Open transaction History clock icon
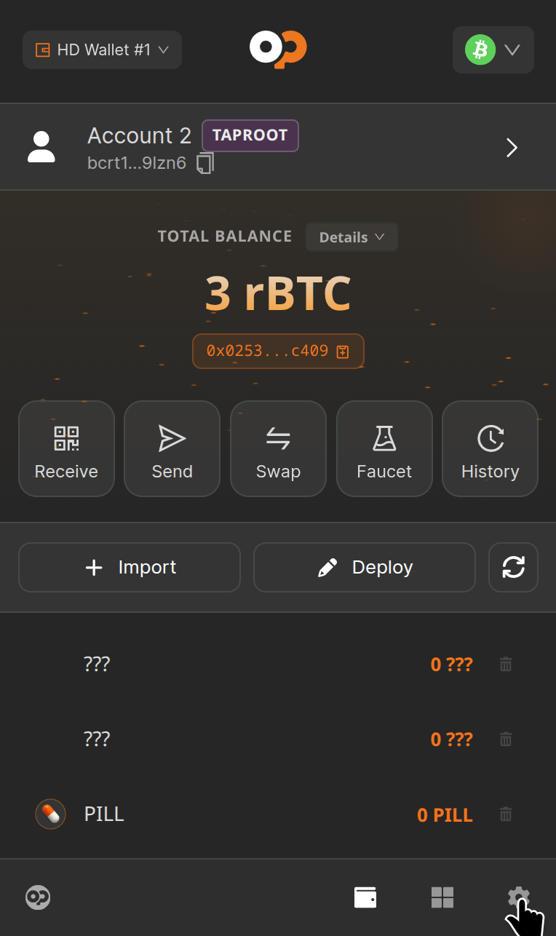The height and width of the screenshot is (936, 556). [x=490, y=438]
